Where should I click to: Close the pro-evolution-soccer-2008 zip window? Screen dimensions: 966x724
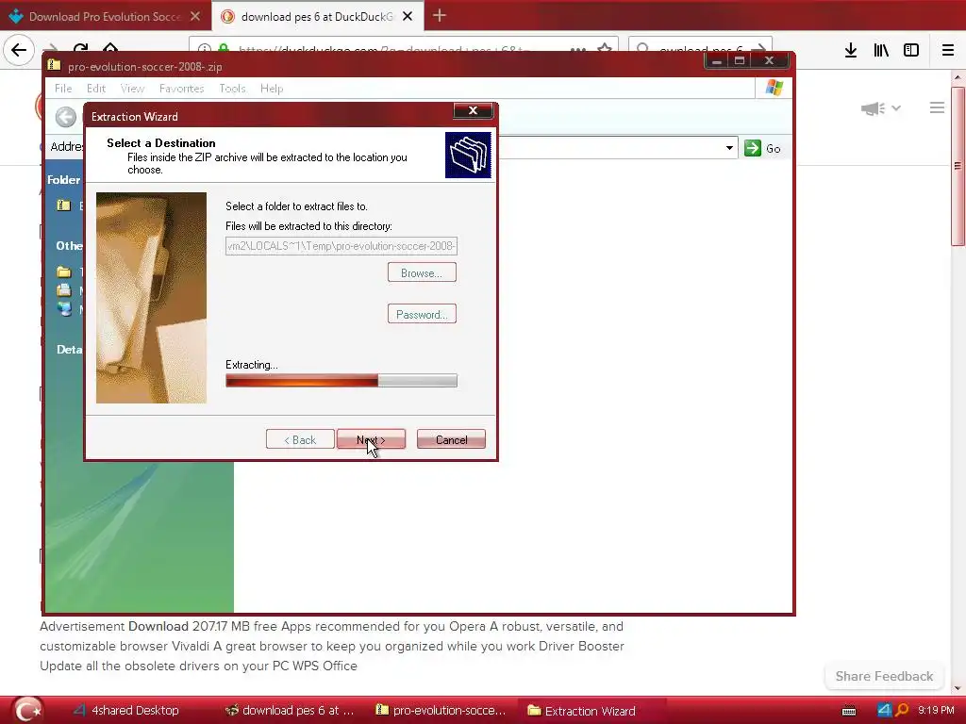tap(769, 60)
